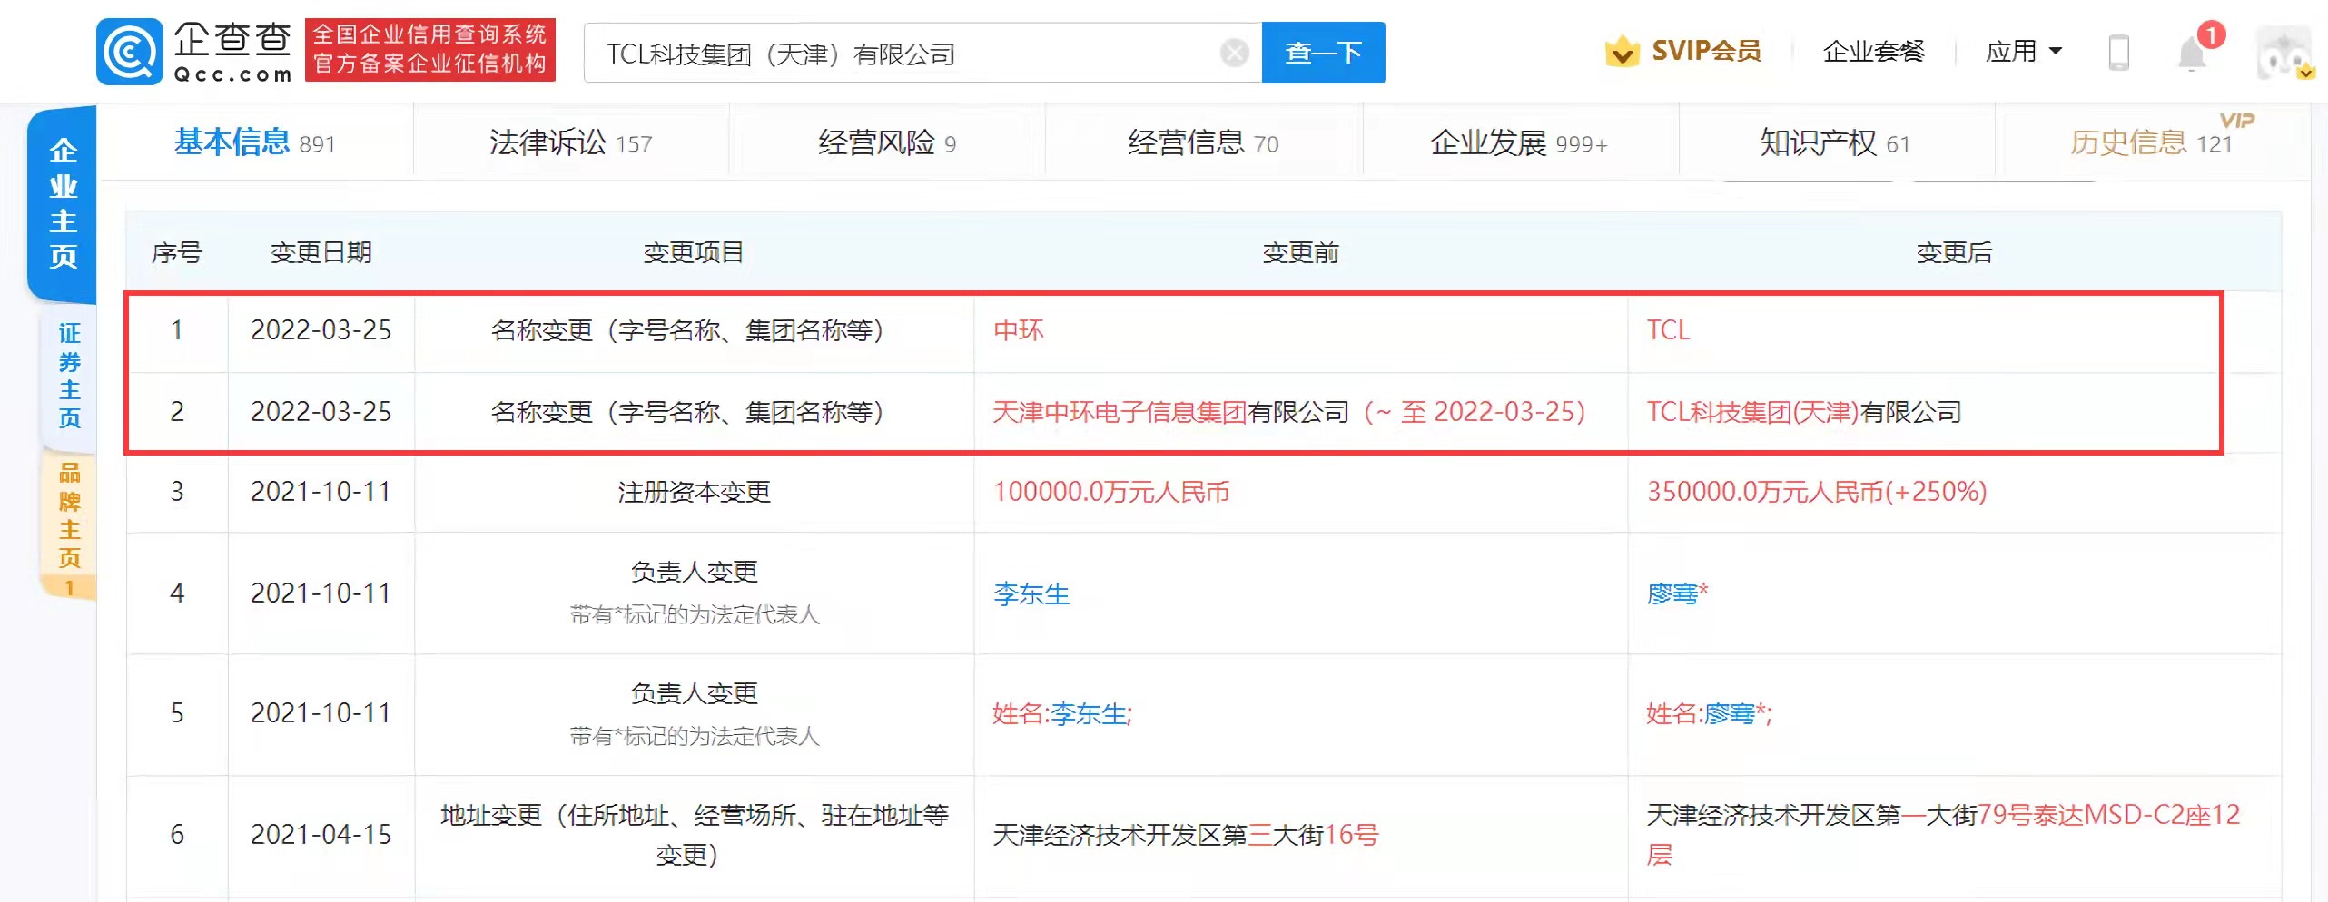The width and height of the screenshot is (2328, 902).
Task: Clear the search box with X icon
Action: click(1234, 53)
